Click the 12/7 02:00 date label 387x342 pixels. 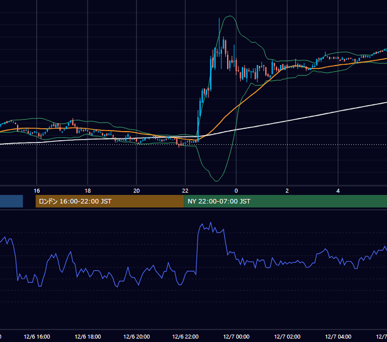coord(287,336)
